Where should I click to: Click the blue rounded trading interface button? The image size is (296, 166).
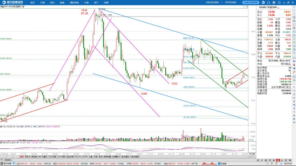251,2
